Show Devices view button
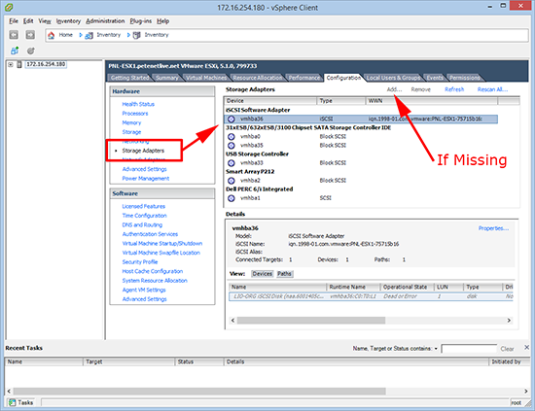The width and height of the screenshot is (535, 411). pos(262,274)
